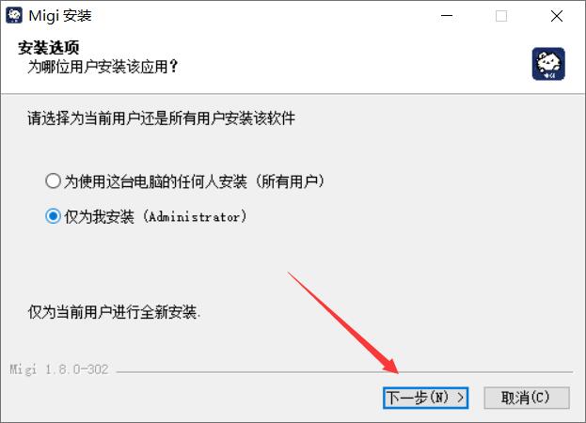
Task: Close the Migi 安装 installer window
Action: pos(557,16)
